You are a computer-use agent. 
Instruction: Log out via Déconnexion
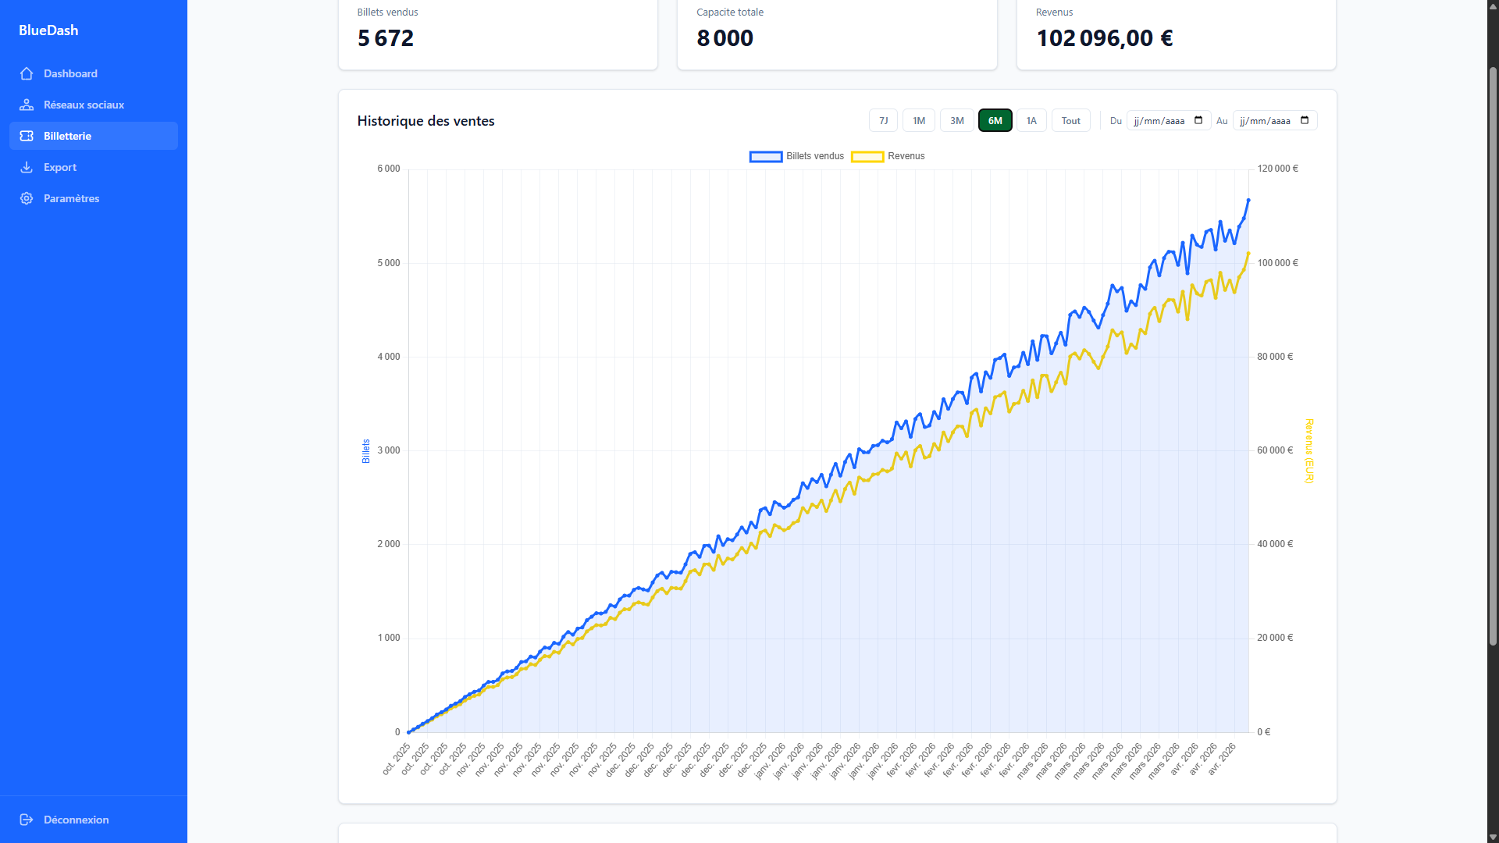coord(94,820)
